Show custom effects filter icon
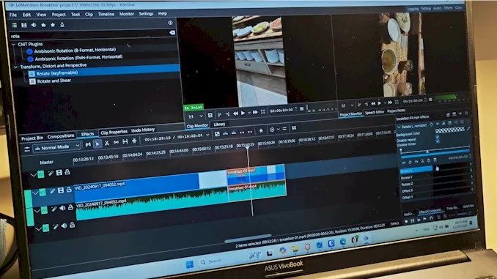 coord(43,25)
